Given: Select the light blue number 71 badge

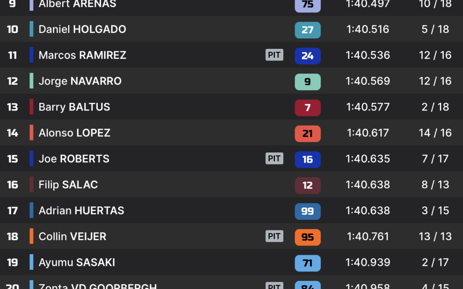Looking at the screenshot, I should (x=308, y=263).
